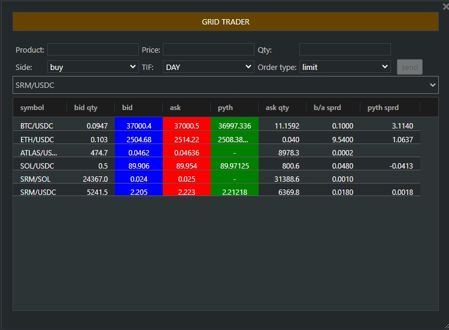Click the SRM/SOL bid cell 0.024
The width and height of the screenshot is (449, 330).
pyautogui.click(x=139, y=177)
